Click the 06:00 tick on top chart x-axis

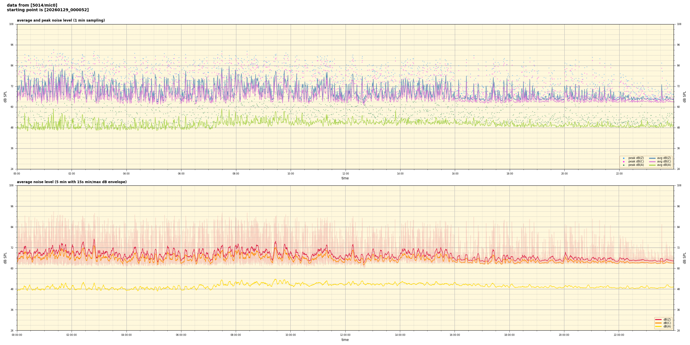click(x=181, y=174)
